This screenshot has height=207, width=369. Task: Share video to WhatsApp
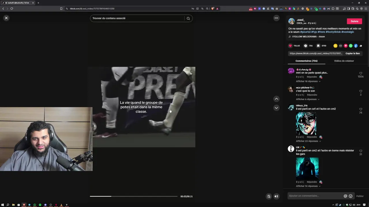coord(351,46)
